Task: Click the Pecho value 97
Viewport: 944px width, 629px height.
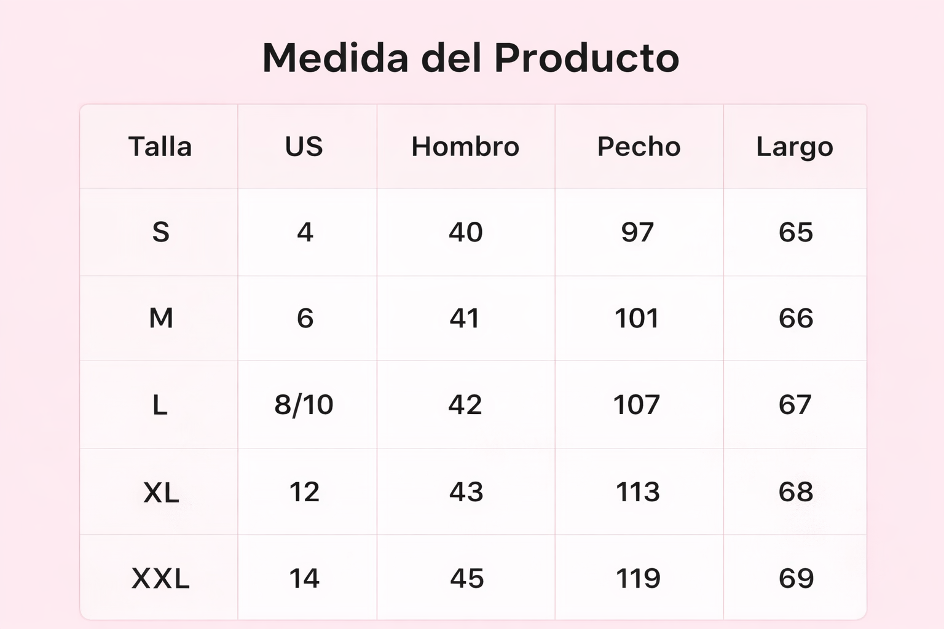Action: pyautogui.click(x=637, y=232)
